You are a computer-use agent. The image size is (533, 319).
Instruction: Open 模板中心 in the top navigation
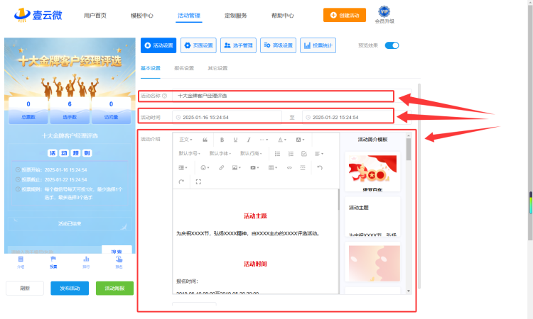[x=141, y=16]
